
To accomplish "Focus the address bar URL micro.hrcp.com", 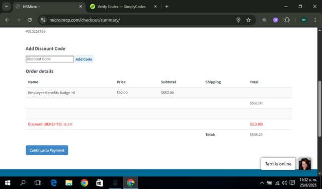I will [x=85, y=20].
